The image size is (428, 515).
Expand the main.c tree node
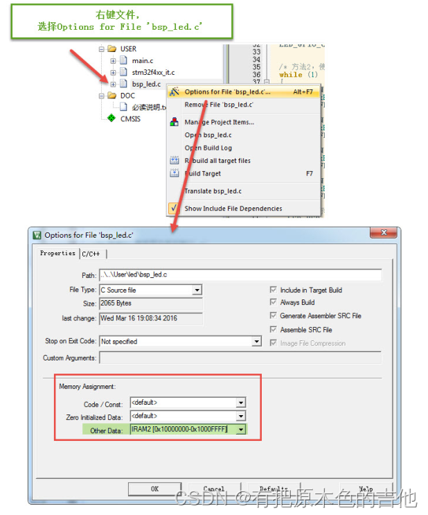tap(114, 61)
